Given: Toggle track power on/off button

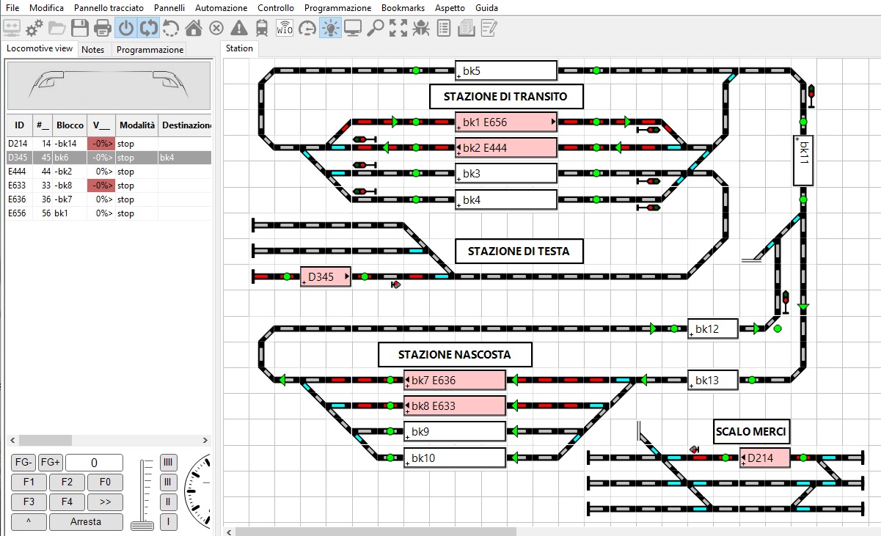Looking at the screenshot, I should 126,29.
